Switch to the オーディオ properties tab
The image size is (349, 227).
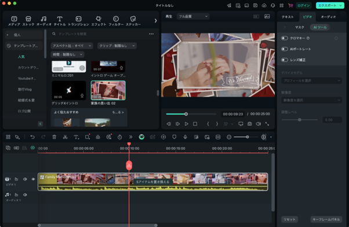tap(328, 17)
